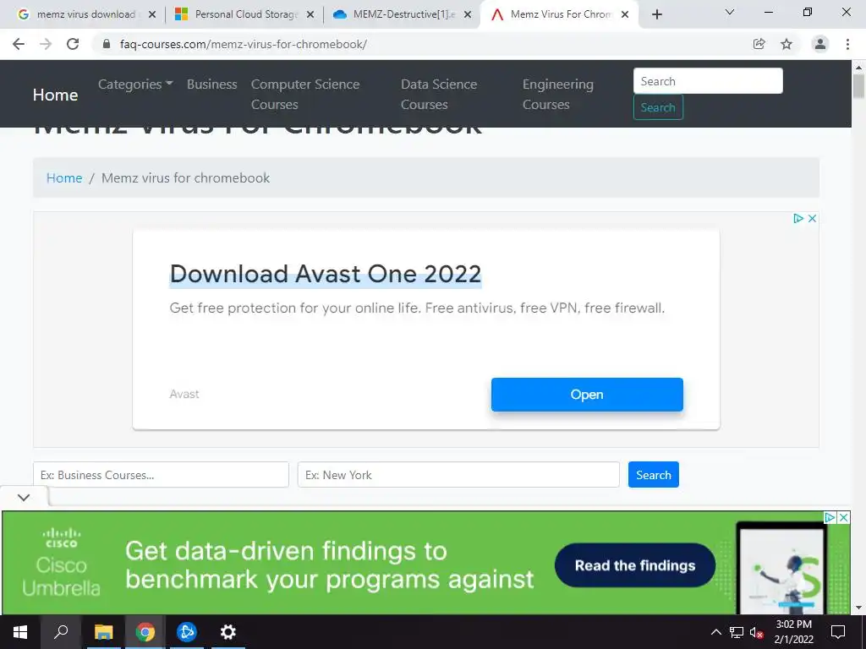Expand the Categories dropdown menu

pos(135,85)
